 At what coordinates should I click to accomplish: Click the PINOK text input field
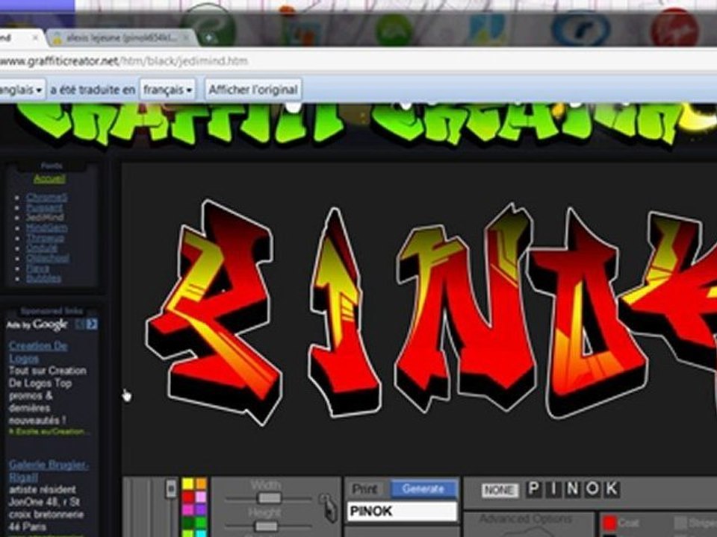click(x=403, y=512)
